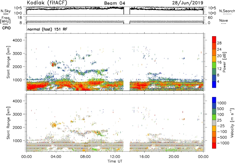
Task: Click the '3000' tick on velocity panel
Action: pos(17,114)
